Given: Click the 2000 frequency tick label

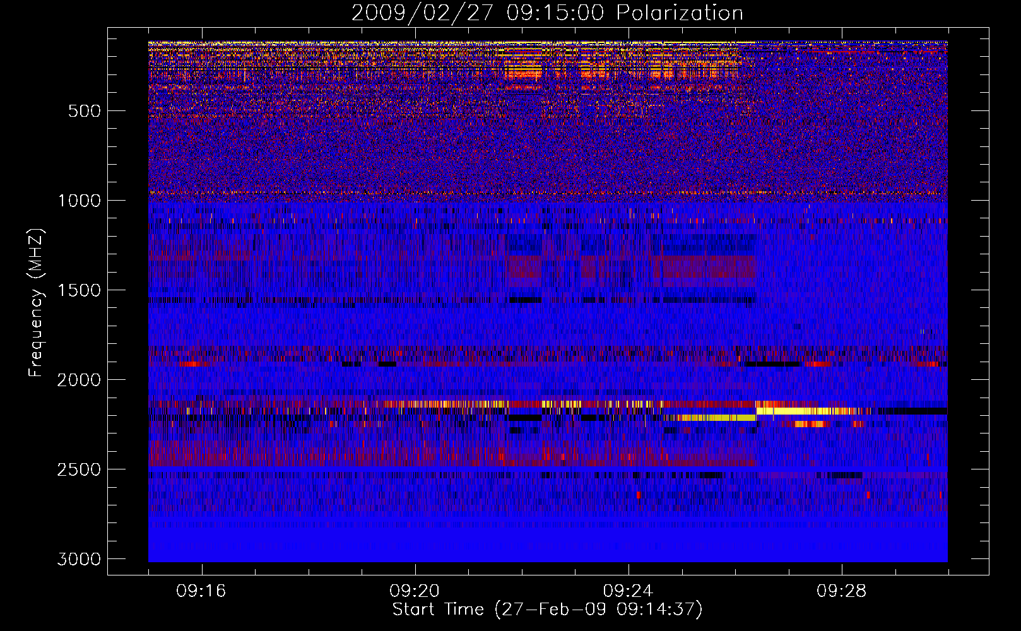Looking at the screenshot, I should point(80,380).
